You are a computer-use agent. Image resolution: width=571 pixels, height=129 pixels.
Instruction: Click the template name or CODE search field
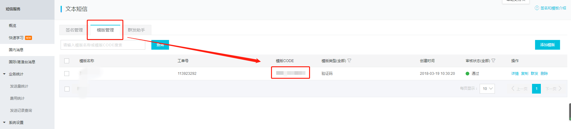(x=103, y=45)
